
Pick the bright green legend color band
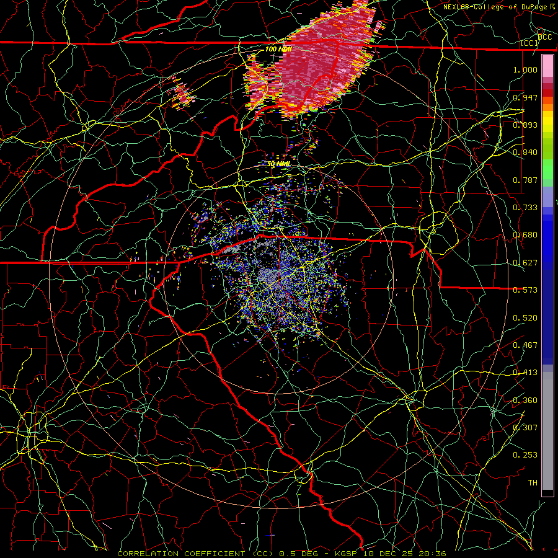click(547, 169)
